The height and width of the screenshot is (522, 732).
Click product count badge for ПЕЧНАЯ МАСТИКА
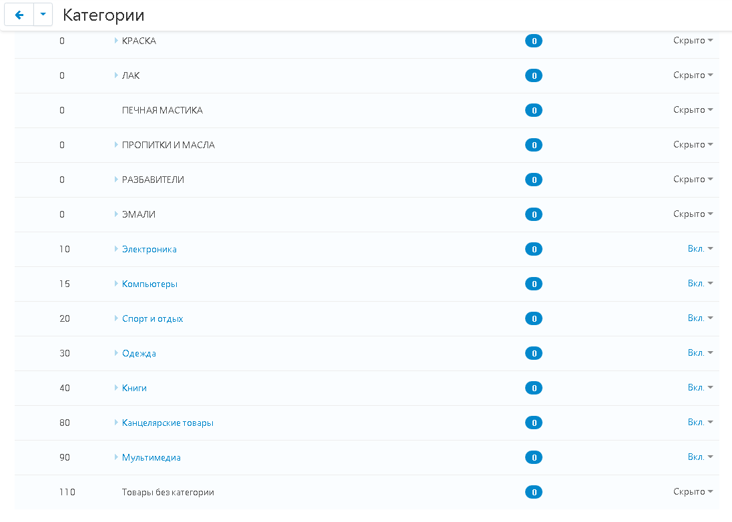pos(534,110)
